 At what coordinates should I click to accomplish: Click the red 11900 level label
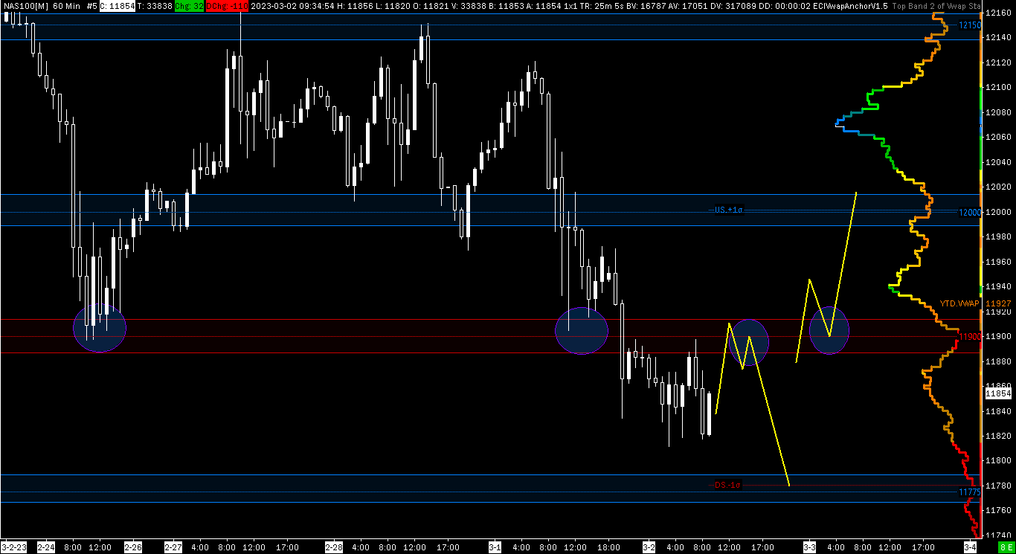click(x=970, y=337)
